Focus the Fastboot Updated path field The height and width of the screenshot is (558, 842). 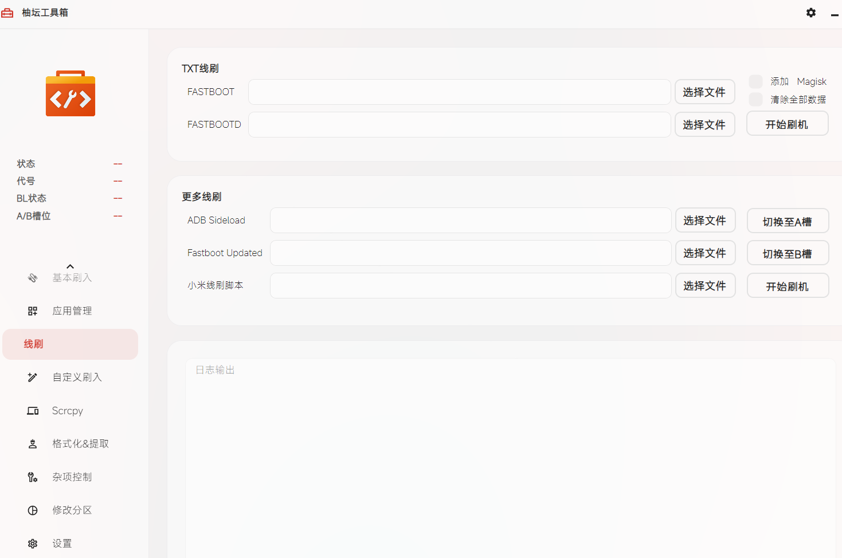tap(471, 253)
